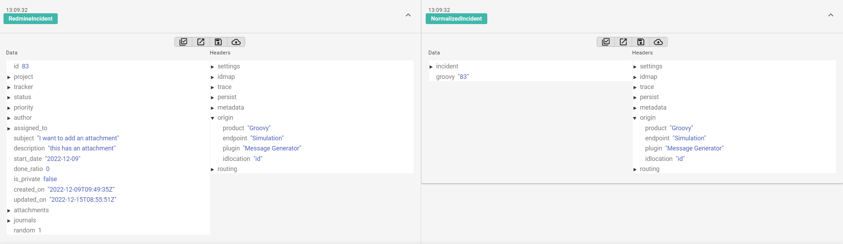This screenshot has width=843, height=244.
Task: Click the open-in-new icon in the RedmineIncident panel toolbar
Action: 201,42
